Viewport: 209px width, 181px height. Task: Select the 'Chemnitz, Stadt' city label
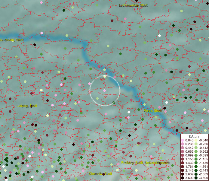100,173
